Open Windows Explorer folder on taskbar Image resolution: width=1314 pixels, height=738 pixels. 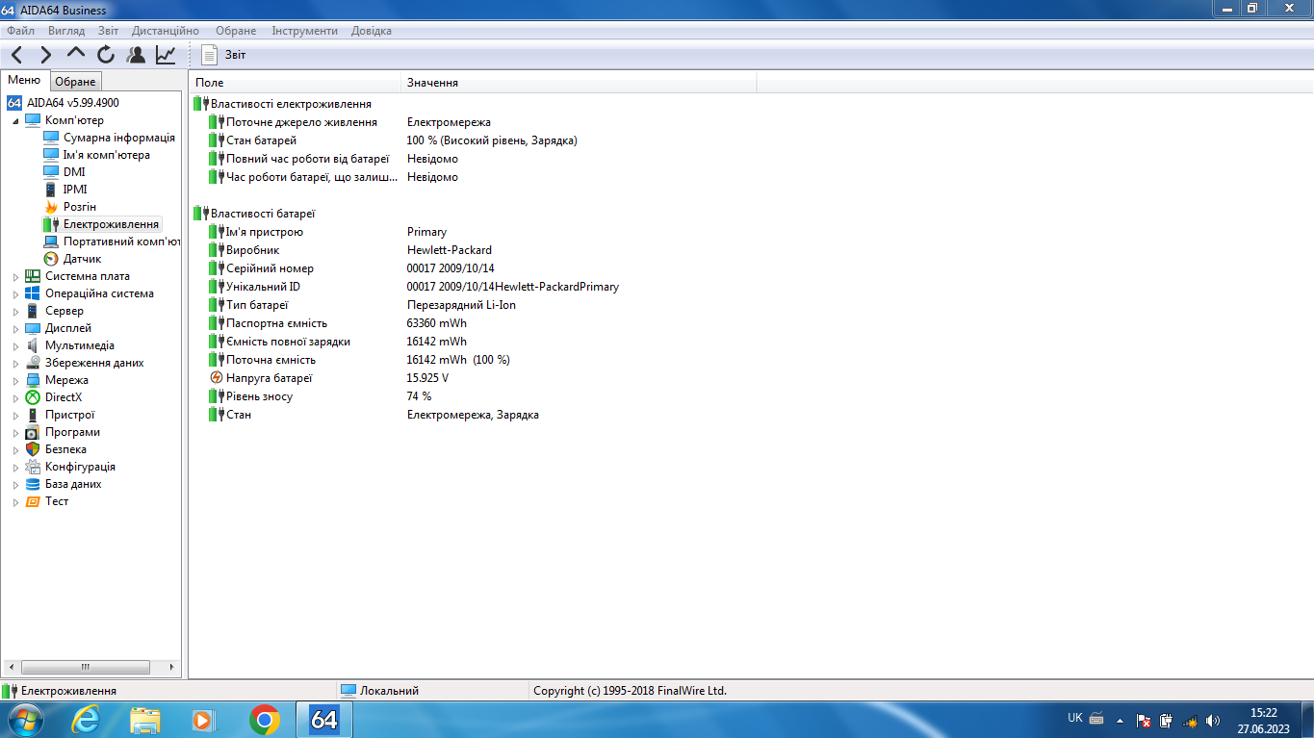(145, 720)
